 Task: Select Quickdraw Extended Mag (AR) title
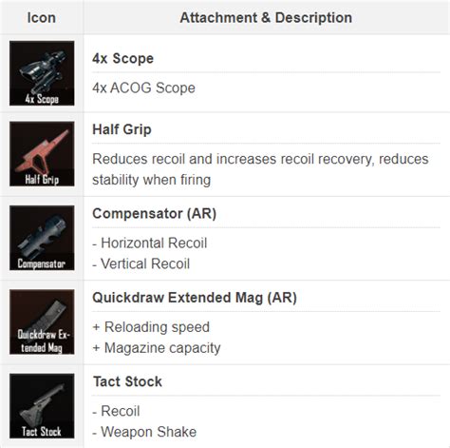click(195, 298)
